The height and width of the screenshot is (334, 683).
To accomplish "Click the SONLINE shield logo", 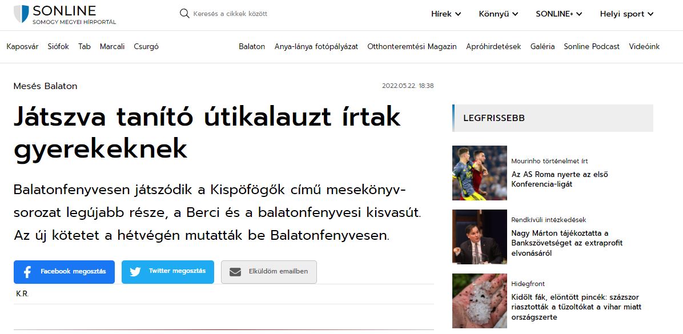I will tap(21, 14).
